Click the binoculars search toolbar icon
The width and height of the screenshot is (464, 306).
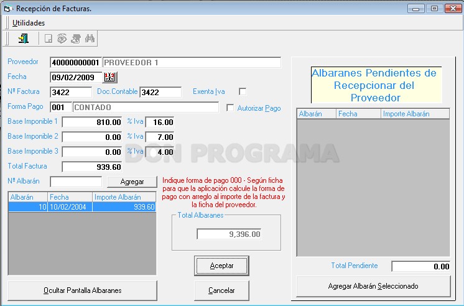[x=90, y=39]
